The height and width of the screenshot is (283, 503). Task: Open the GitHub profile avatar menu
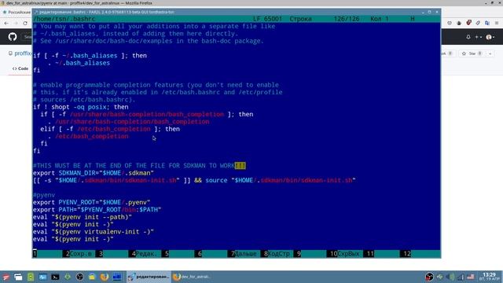pyautogui.click(x=490, y=37)
